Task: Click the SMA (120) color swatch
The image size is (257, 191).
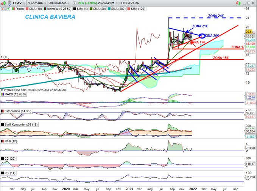Action: click(129, 9)
